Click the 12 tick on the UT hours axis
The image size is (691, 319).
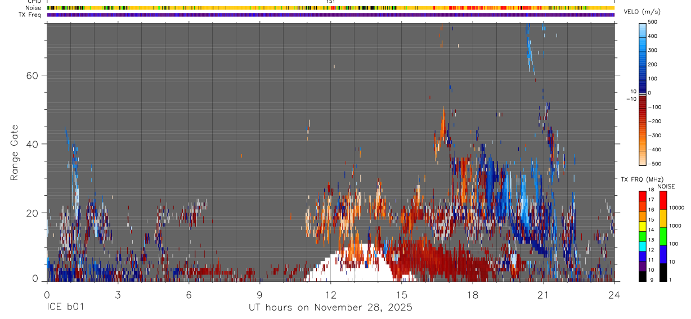point(331,294)
